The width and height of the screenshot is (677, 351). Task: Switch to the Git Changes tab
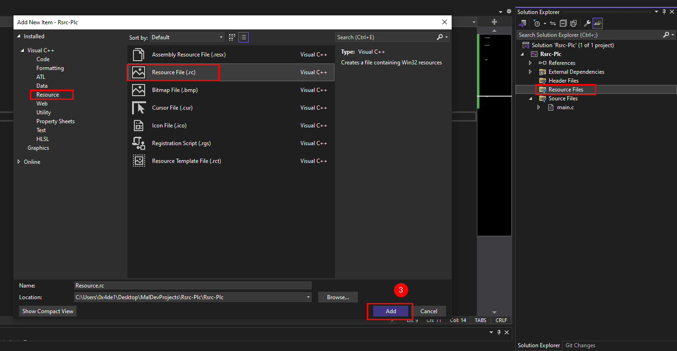point(580,345)
